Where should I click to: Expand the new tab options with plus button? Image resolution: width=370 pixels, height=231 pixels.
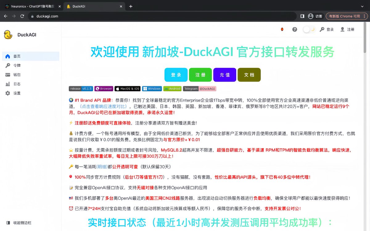click(x=130, y=6)
